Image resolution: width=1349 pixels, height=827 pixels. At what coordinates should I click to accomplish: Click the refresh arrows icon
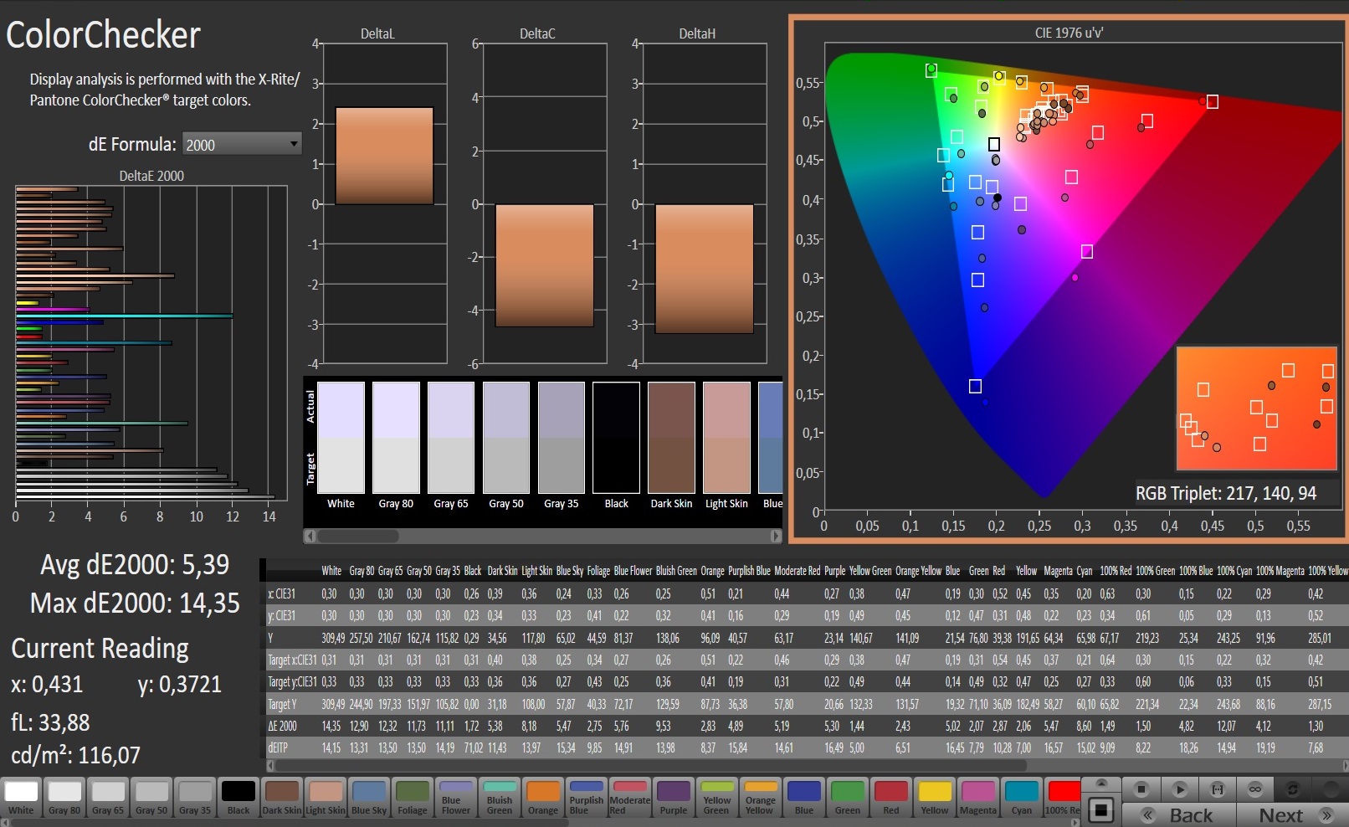click(1293, 789)
